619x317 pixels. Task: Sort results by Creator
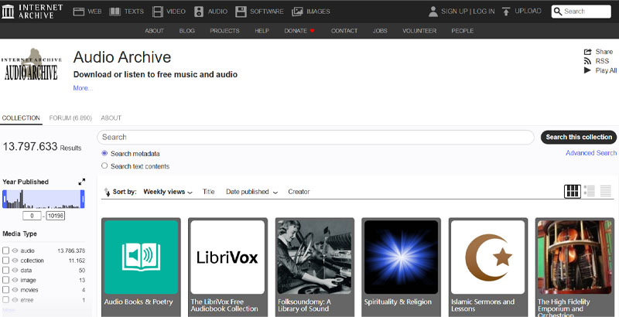[299, 192]
